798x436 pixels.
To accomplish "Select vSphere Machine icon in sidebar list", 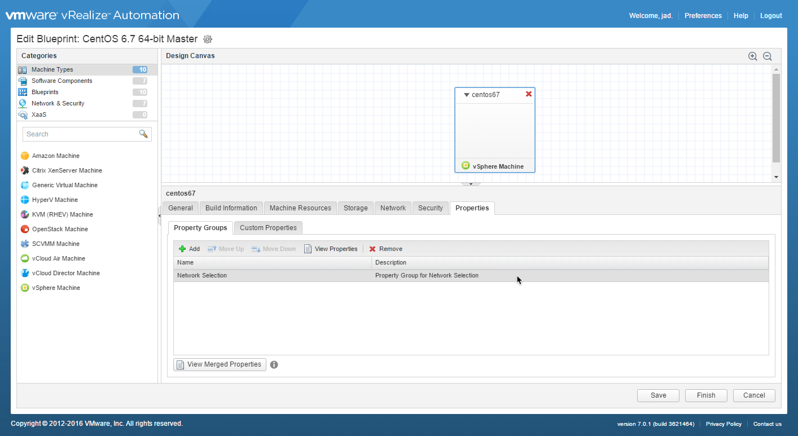I will [x=25, y=288].
